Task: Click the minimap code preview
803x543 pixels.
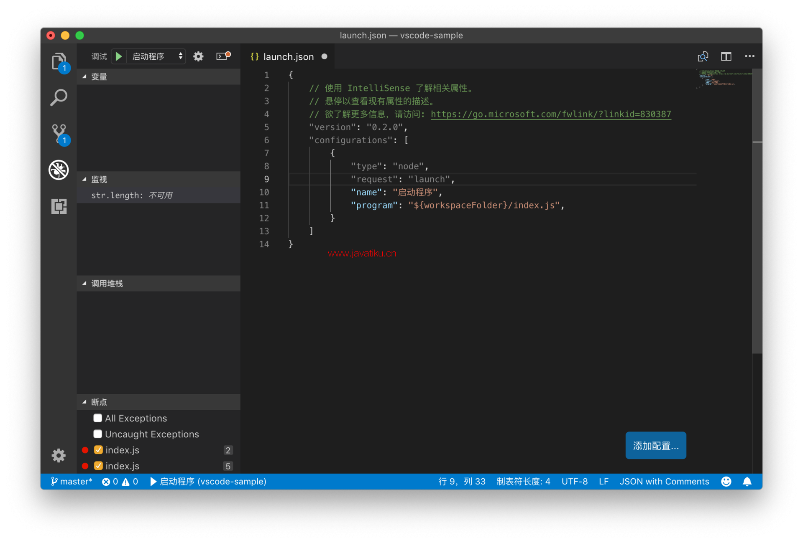Action: tap(724, 79)
